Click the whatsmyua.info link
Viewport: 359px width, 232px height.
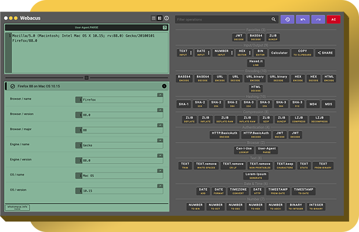pyautogui.click(x=17, y=207)
